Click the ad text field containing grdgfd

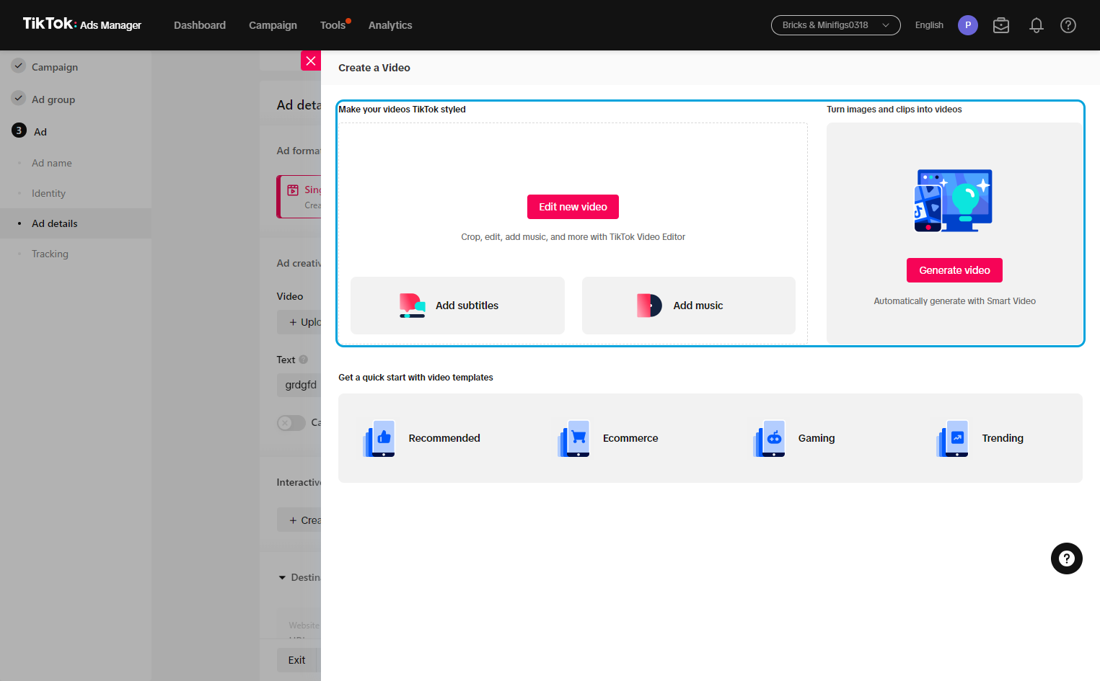[x=299, y=385]
